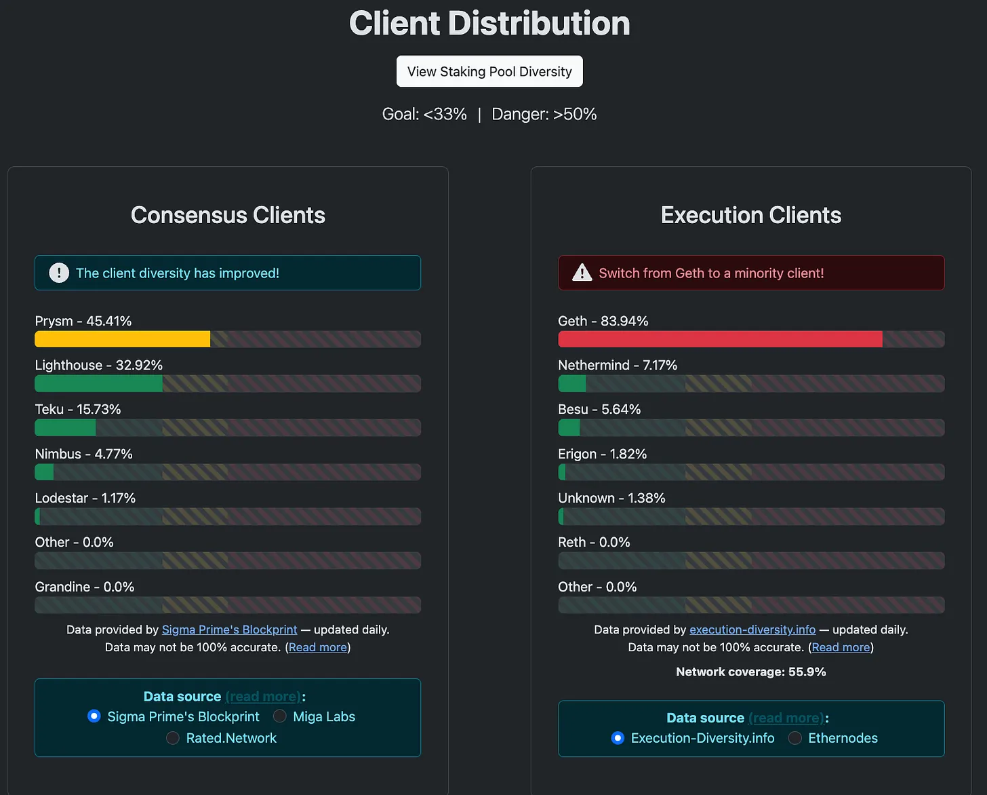Select Execution-Diversity.info radio option

click(x=618, y=738)
